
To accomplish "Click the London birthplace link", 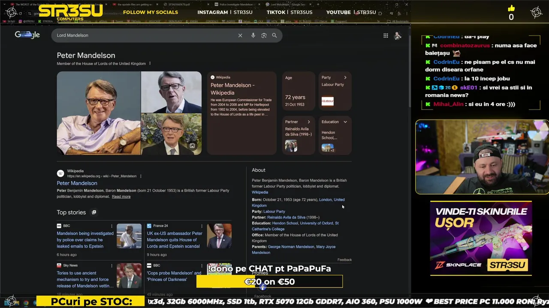I will (x=325, y=200).
